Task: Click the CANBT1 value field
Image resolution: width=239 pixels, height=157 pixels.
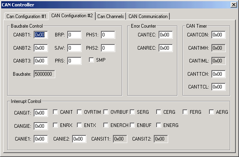Action: coord(41,35)
